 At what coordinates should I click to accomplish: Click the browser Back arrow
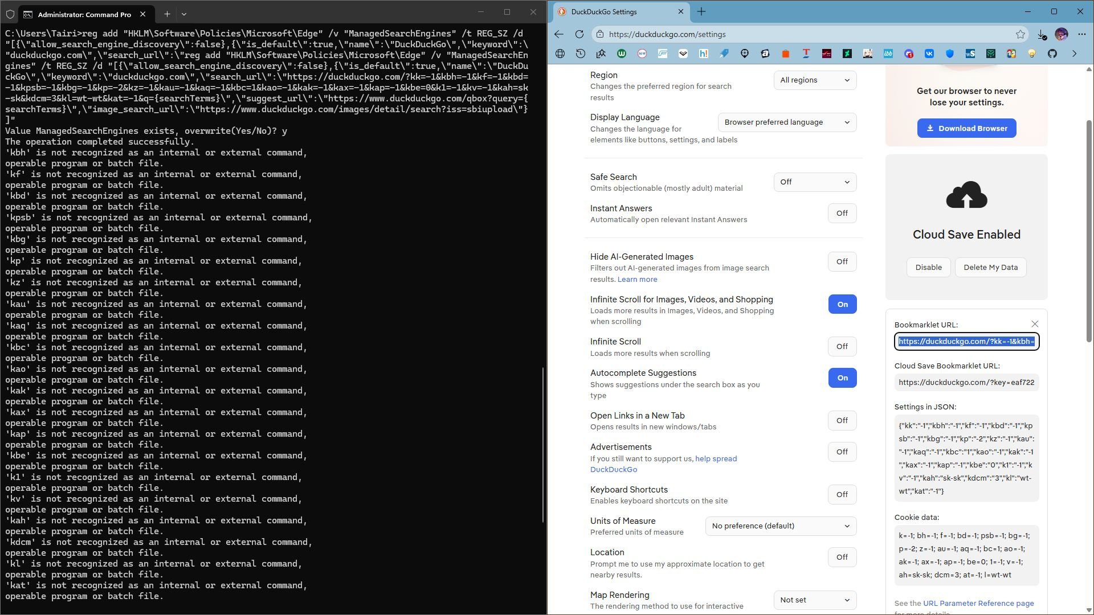pyautogui.click(x=558, y=34)
